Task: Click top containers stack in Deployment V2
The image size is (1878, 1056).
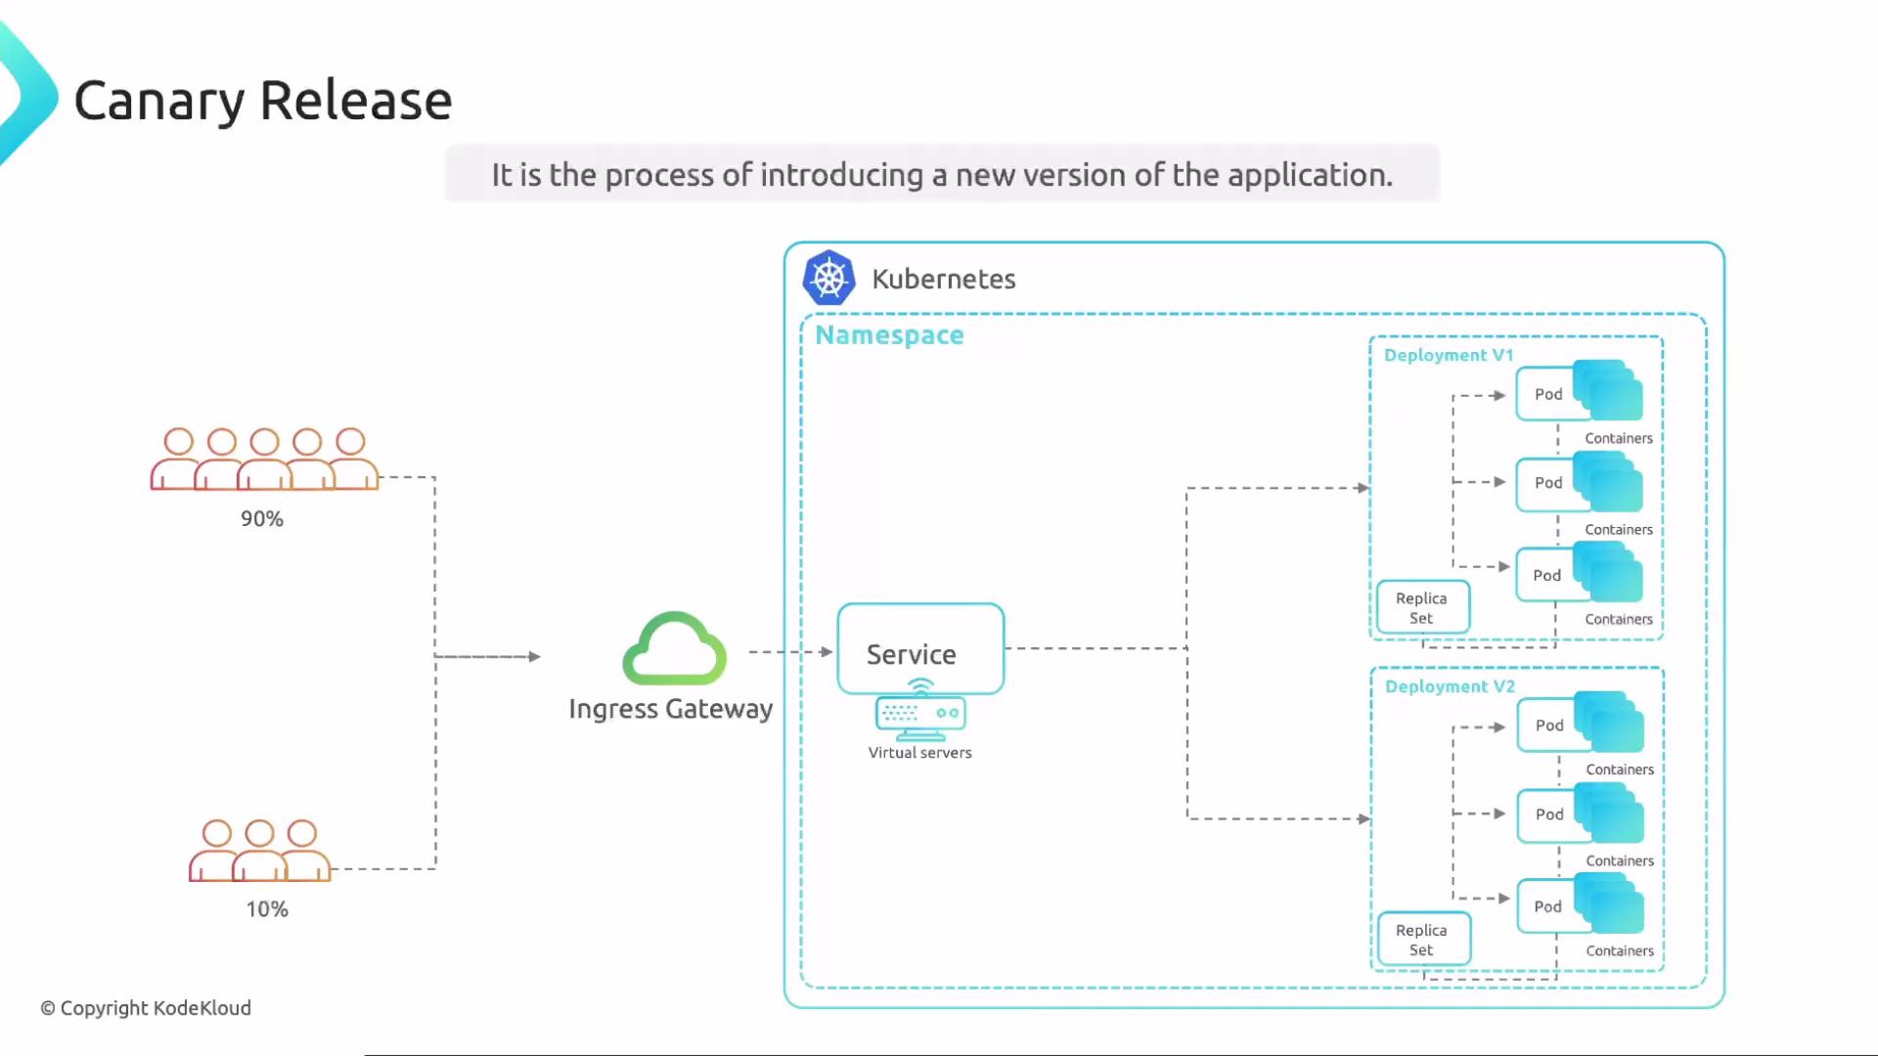Action: (1609, 722)
